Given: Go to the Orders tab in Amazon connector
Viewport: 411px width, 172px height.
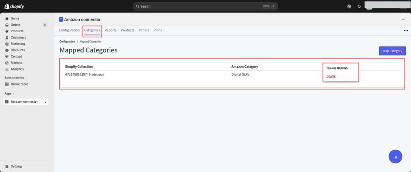Looking at the screenshot, I should tap(144, 30).
